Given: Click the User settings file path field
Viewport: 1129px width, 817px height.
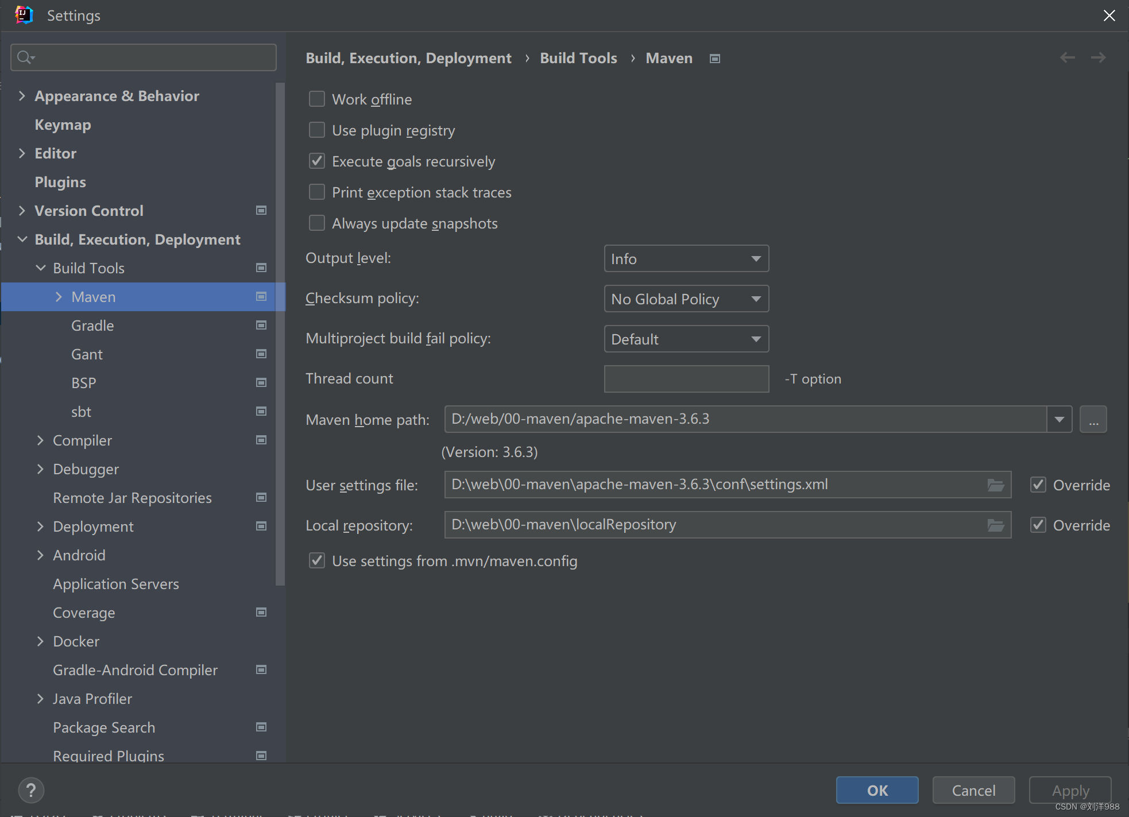Looking at the screenshot, I should (728, 485).
